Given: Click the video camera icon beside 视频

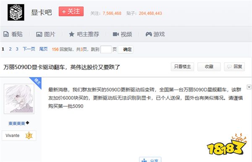Looking at the screenshot, I should pyautogui.click(x=116, y=34).
